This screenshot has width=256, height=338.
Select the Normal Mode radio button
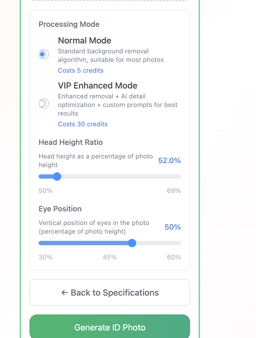(x=44, y=54)
